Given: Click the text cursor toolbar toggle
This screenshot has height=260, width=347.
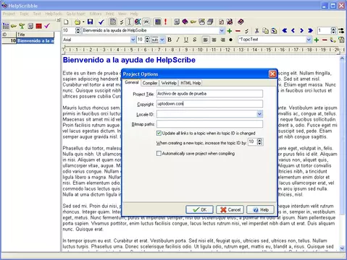Looking at the screenshot, I should [x=129, y=22].
